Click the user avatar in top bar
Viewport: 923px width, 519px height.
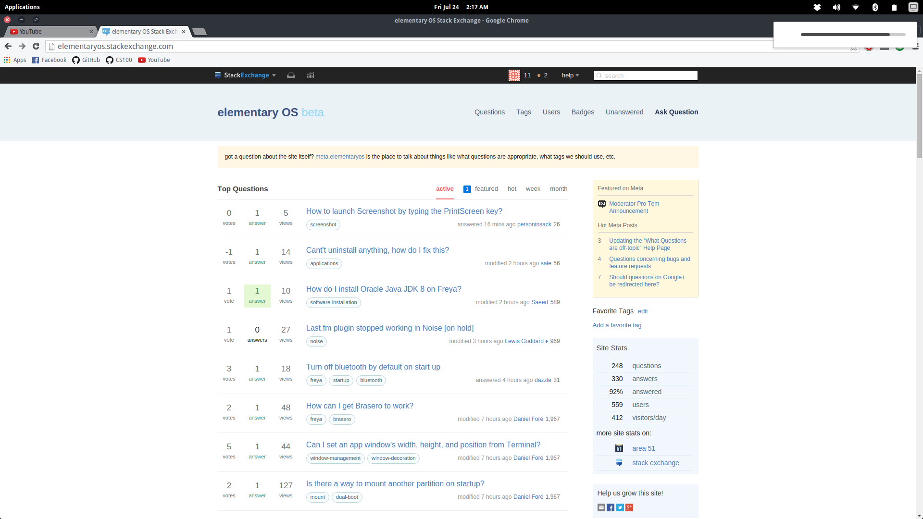[x=514, y=75]
